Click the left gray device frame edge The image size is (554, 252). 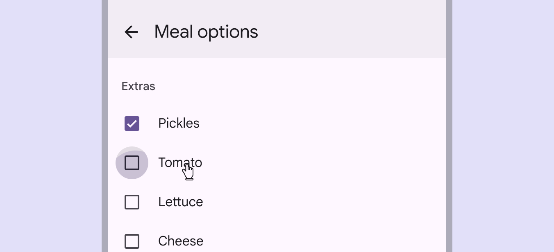105,123
